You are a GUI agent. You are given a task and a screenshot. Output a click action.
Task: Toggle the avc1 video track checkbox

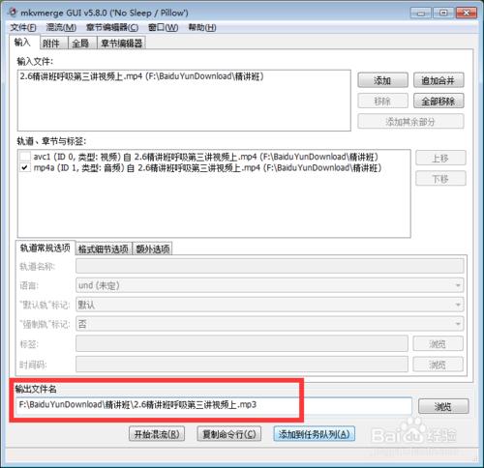[25, 157]
